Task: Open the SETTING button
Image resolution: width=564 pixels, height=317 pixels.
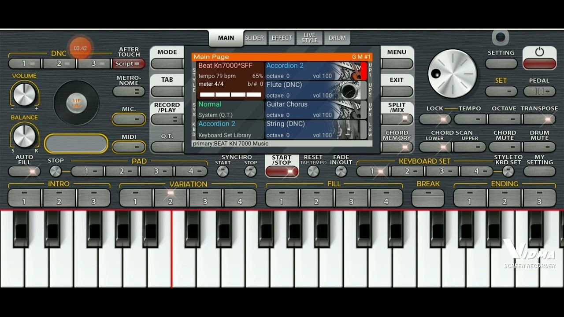Action: pos(501,64)
